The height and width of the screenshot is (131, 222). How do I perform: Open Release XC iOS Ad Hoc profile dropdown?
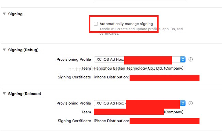tap(139, 103)
